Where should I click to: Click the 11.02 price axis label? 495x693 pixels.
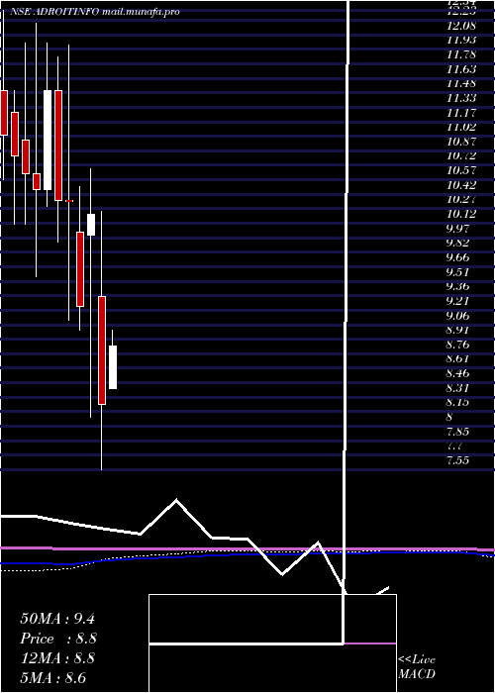click(x=461, y=128)
